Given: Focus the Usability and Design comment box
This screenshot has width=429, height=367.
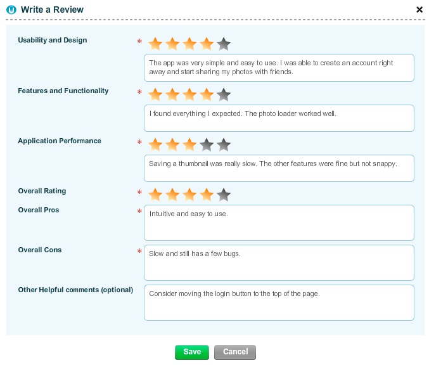Looking at the screenshot, I should [x=279, y=68].
